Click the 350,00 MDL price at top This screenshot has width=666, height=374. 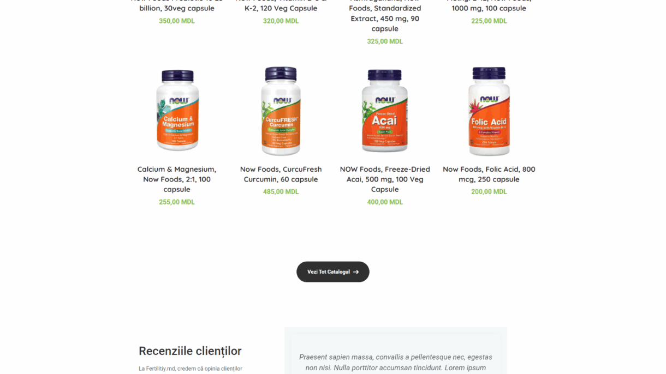pyautogui.click(x=177, y=21)
